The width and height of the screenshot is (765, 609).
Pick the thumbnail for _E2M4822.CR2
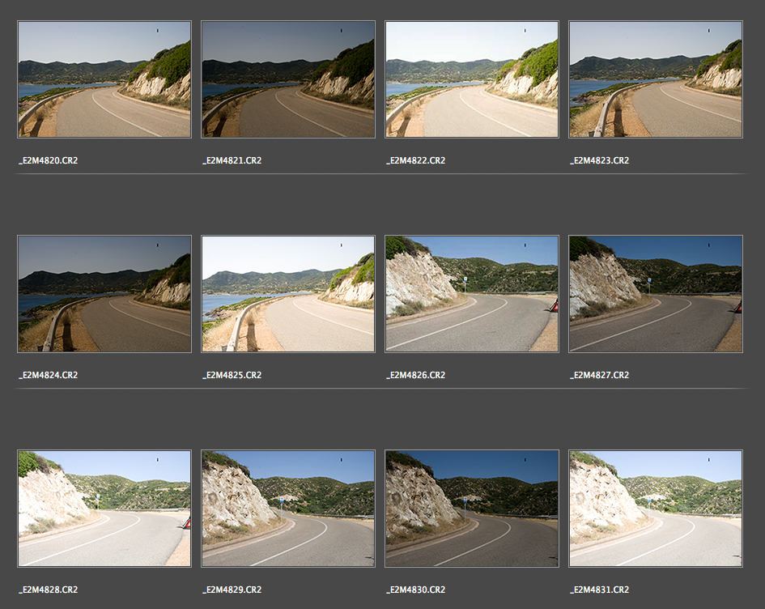coord(472,79)
